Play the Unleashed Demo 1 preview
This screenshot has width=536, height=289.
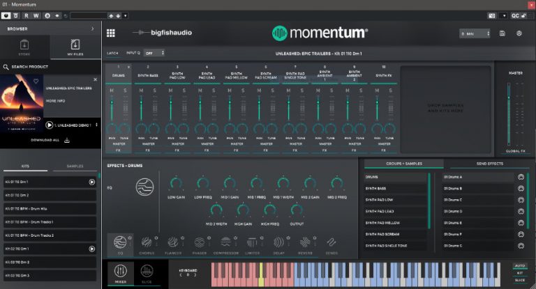click(x=50, y=125)
